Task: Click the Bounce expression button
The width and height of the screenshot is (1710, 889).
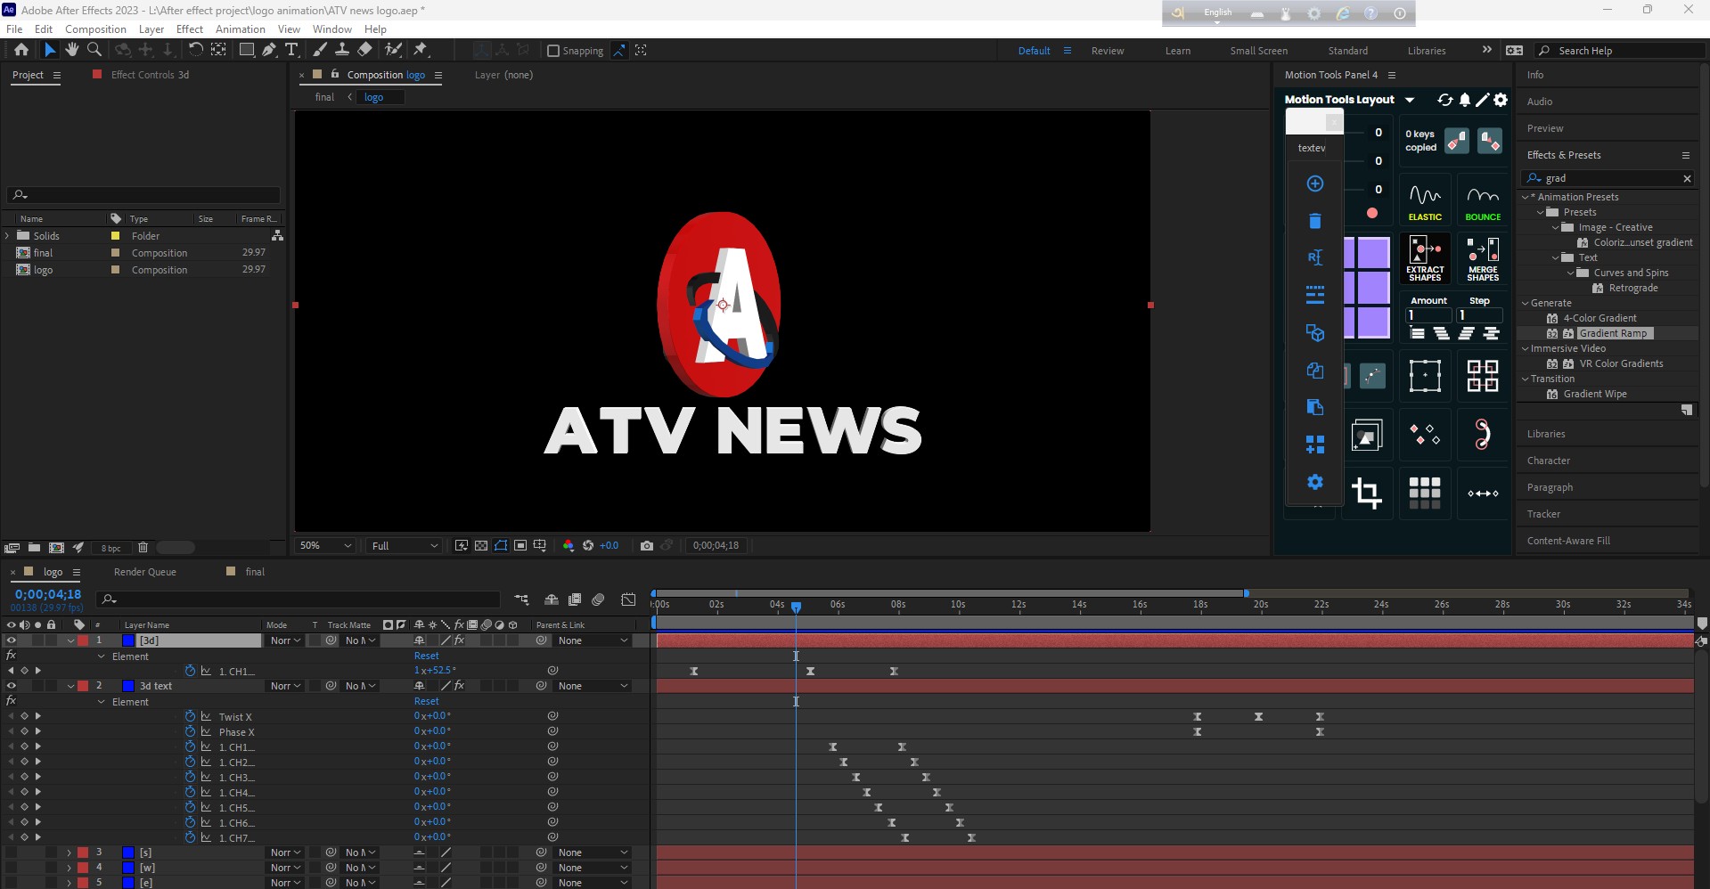Action: pos(1483,202)
